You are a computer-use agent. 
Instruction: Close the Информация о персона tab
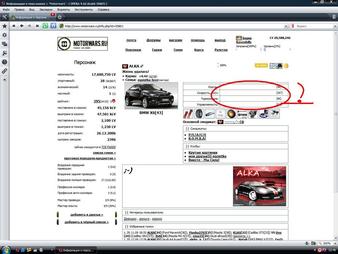[53, 15]
